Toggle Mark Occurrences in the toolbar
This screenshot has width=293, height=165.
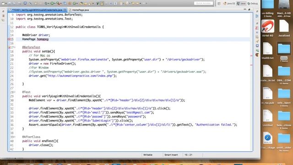[x=102, y=3]
